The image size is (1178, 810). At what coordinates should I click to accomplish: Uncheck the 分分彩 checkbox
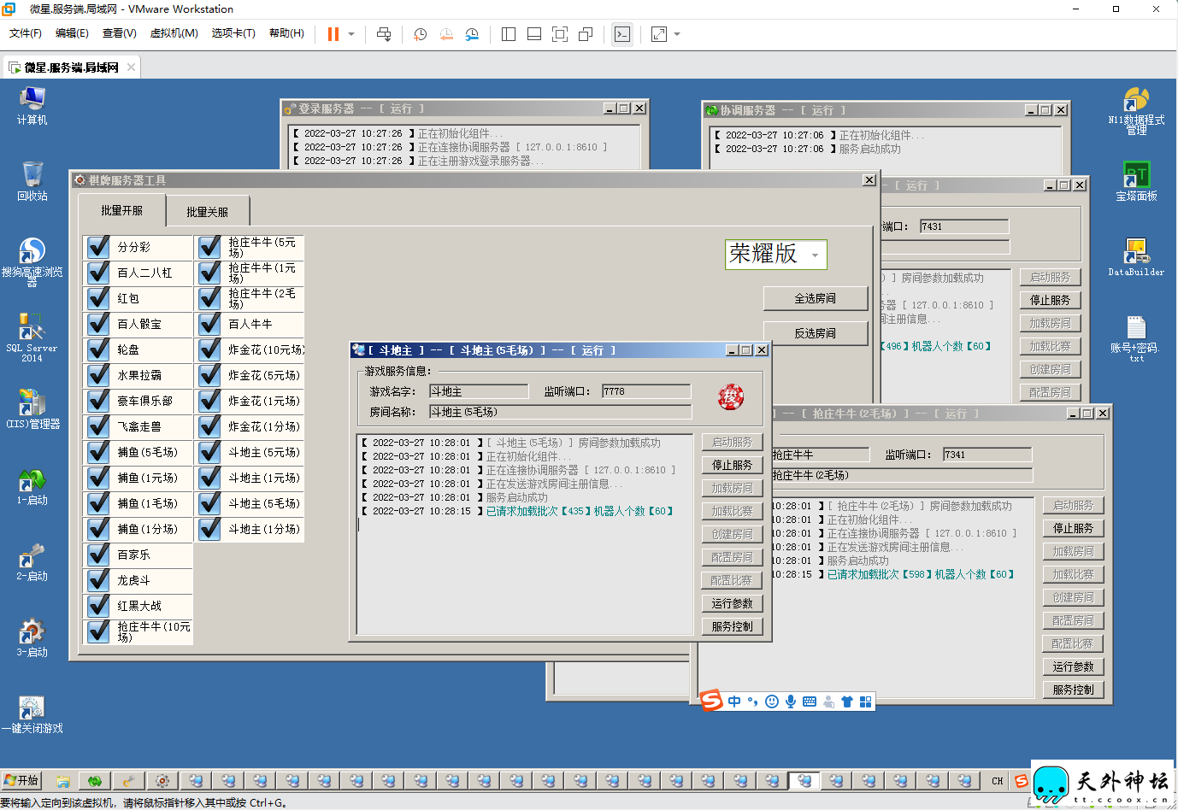pos(98,247)
